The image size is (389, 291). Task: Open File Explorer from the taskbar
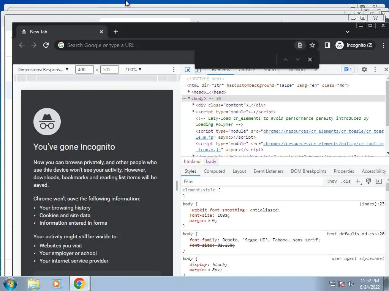click(34, 284)
